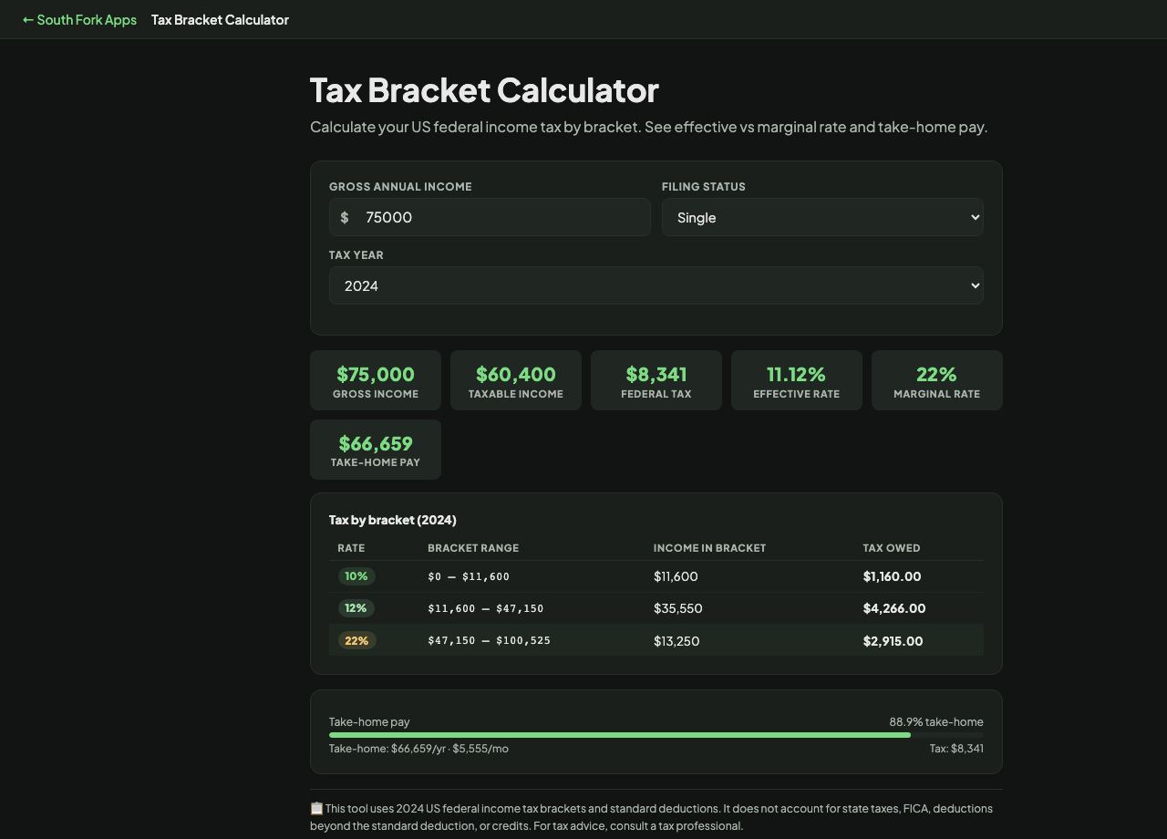The image size is (1167, 839).
Task: Click the dollar sign before the income field
Action: coord(345,217)
